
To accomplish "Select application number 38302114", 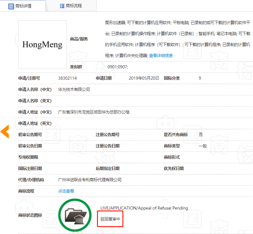I will (x=67, y=78).
